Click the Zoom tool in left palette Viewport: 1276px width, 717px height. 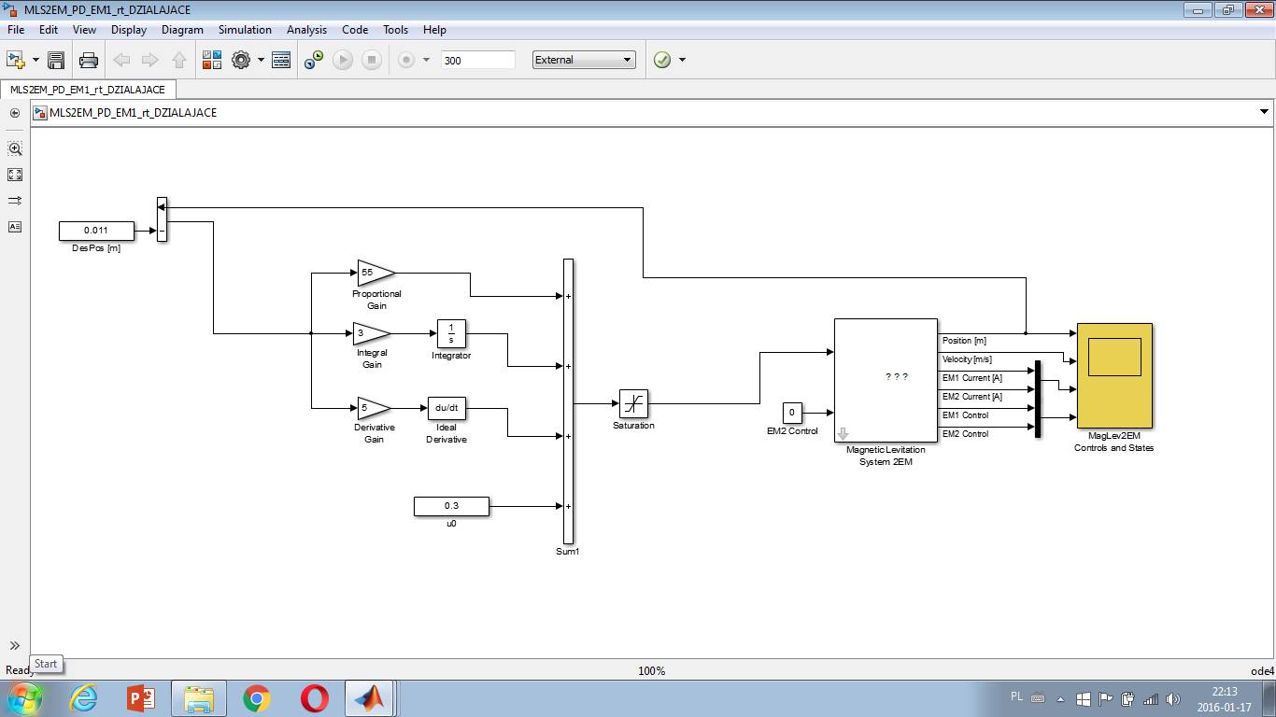[x=15, y=148]
